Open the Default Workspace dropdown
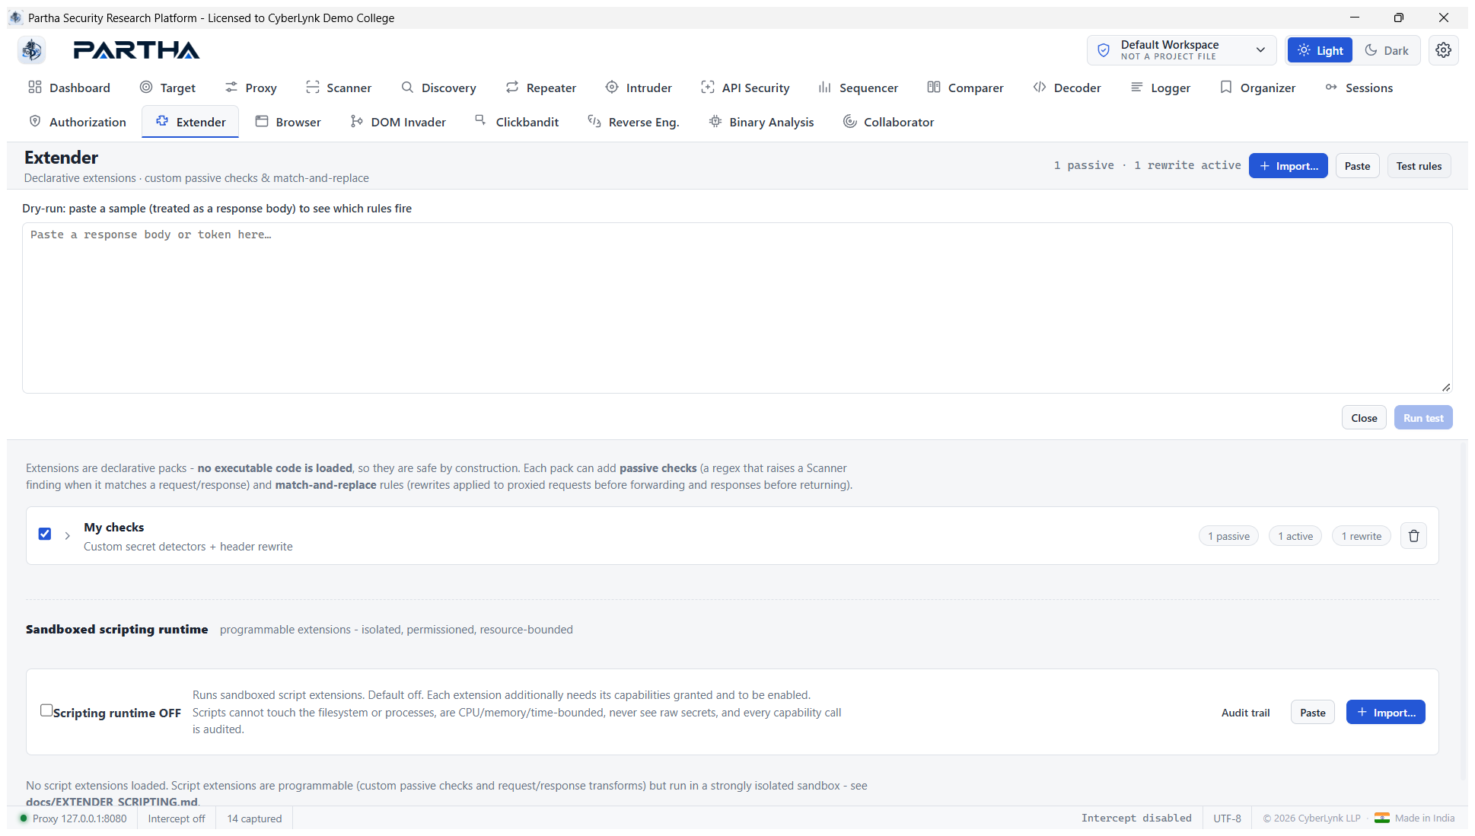Screen dimensions: 1475x836 coord(1181,50)
